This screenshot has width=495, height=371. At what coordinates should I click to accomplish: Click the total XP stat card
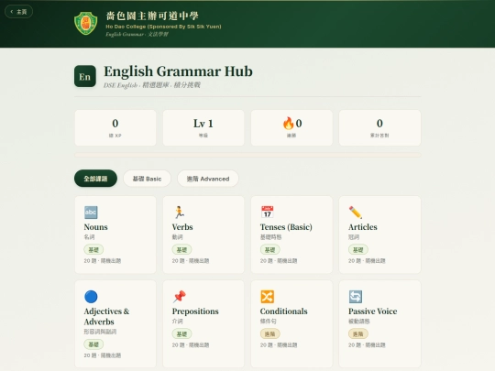(115, 127)
